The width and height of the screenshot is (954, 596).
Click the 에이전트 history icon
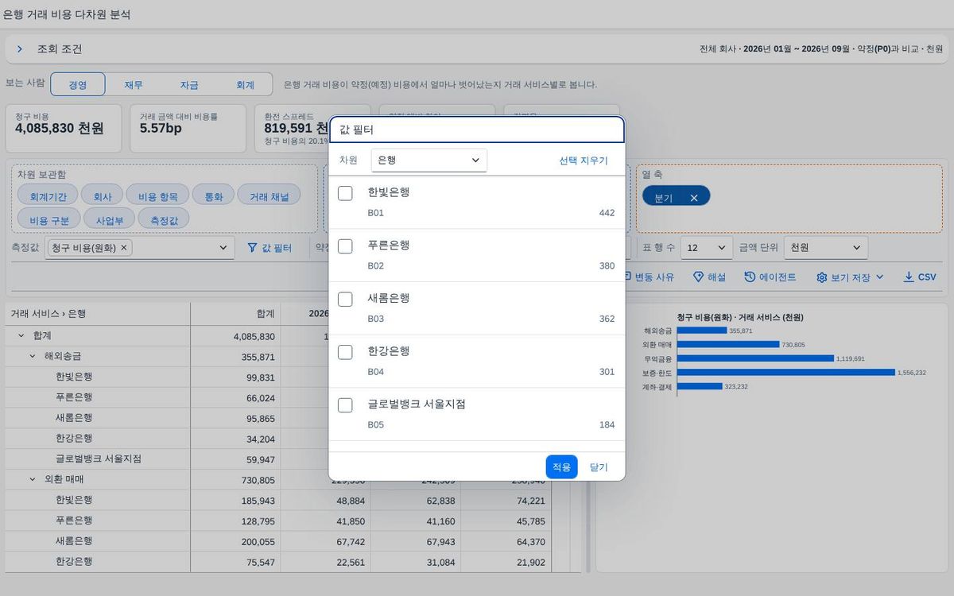coord(750,277)
